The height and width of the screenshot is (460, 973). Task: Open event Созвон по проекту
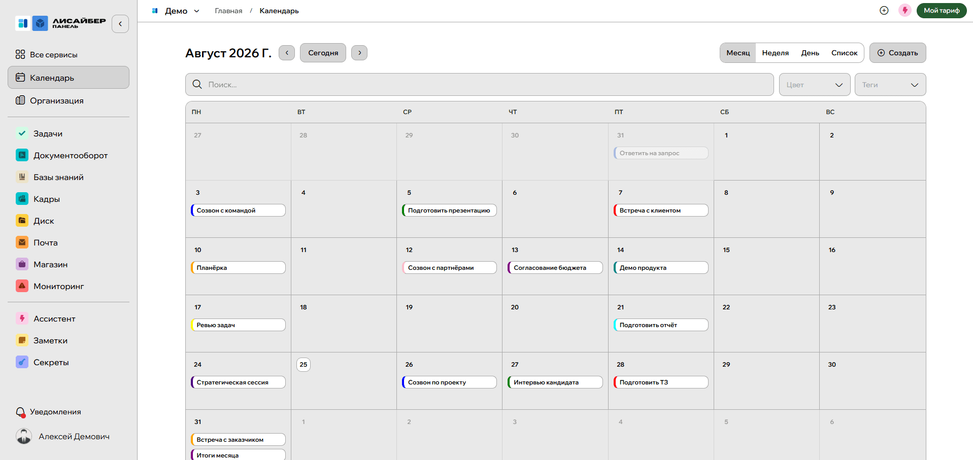click(449, 382)
